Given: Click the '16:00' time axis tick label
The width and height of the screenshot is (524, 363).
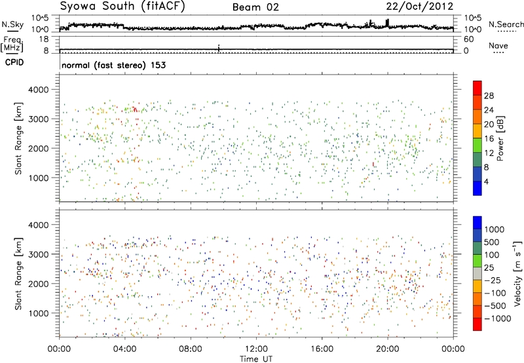Looking at the screenshot, I should [322, 349].
